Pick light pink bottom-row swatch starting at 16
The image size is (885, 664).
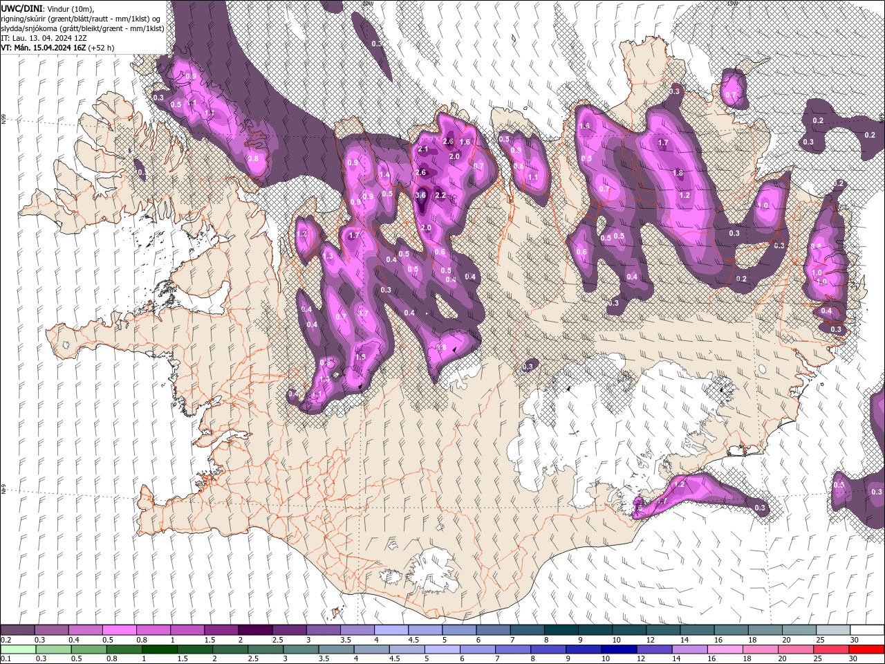point(725,649)
